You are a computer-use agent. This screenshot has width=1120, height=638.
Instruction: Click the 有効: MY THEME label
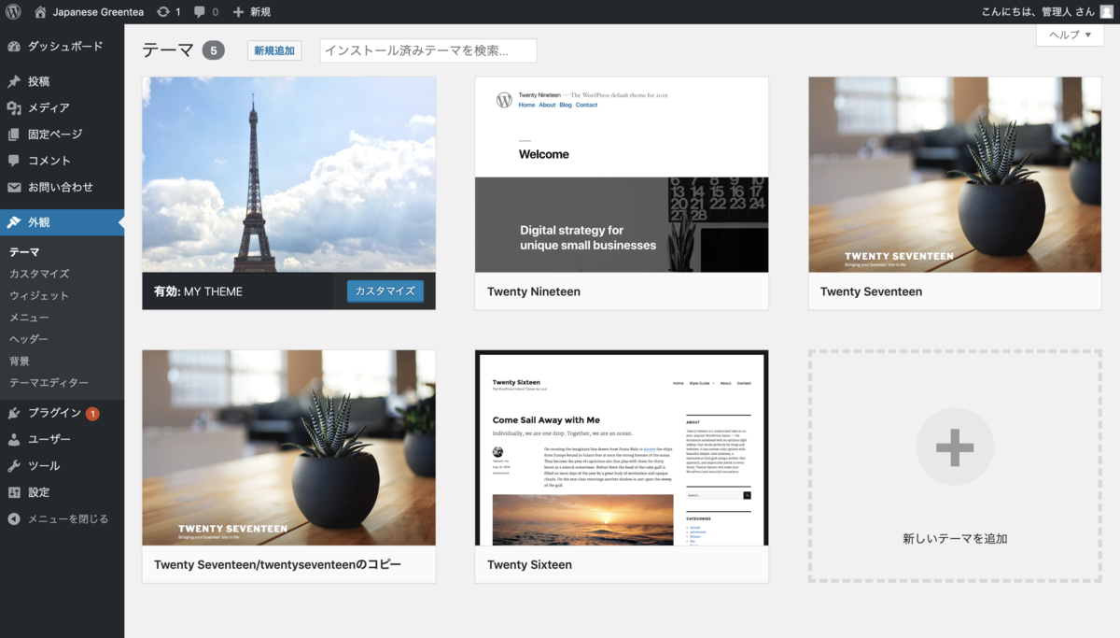(198, 291)
